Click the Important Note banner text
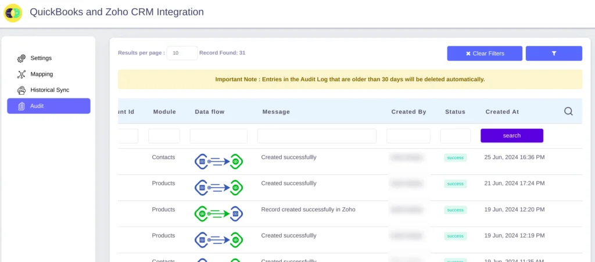The width and height of the screenshot is (595, 262). pos(350,80)
